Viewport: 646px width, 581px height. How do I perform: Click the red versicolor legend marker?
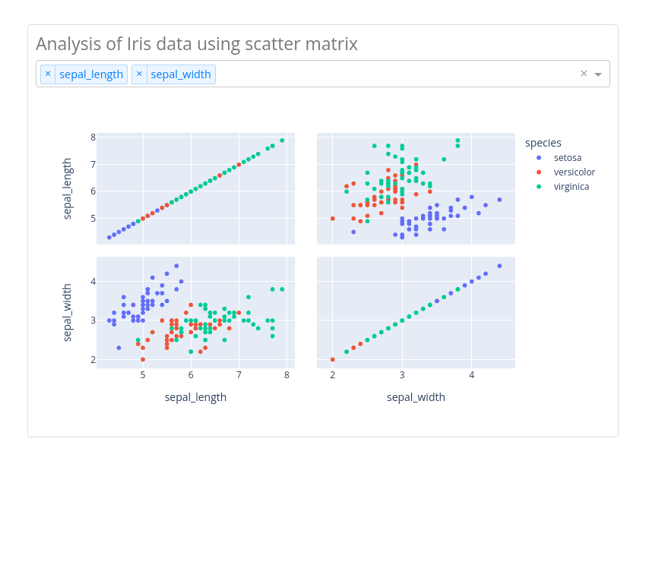[x=539, y=172]
